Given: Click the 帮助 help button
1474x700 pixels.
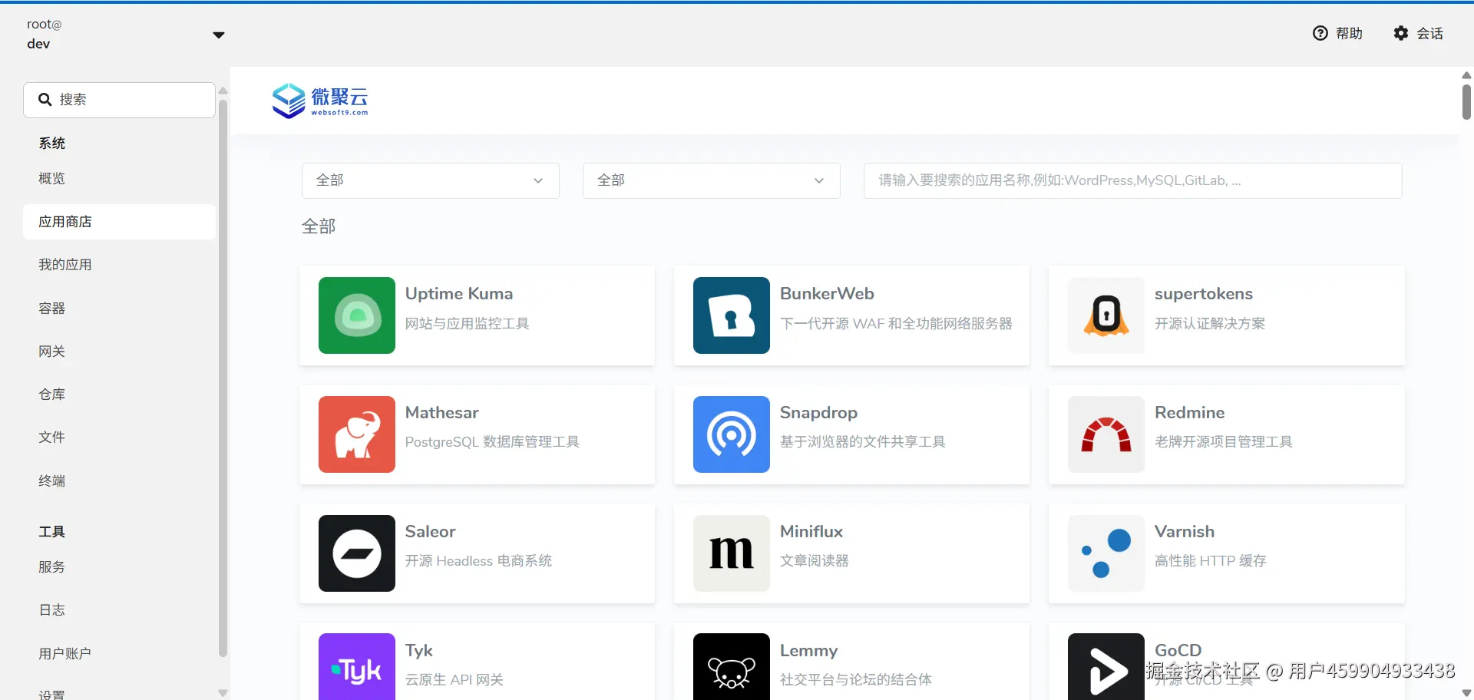Looking at the screenshot, I should [1338, 33].
